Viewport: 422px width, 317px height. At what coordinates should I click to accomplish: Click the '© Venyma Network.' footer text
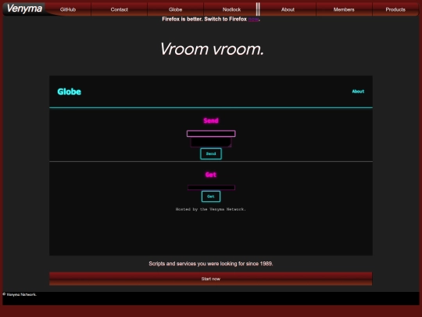click(20, 294)
